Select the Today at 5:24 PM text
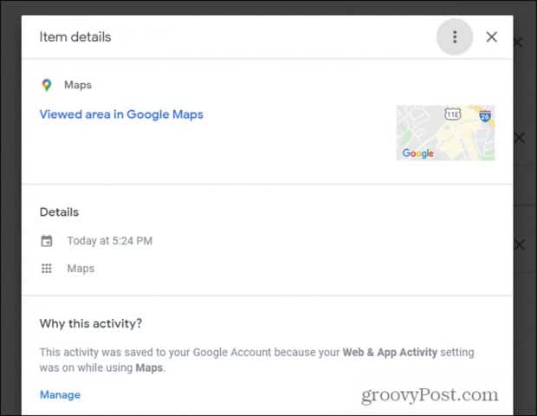Viewport: 537px width, 416px height. pyautogui.click(x=110, y=241)
